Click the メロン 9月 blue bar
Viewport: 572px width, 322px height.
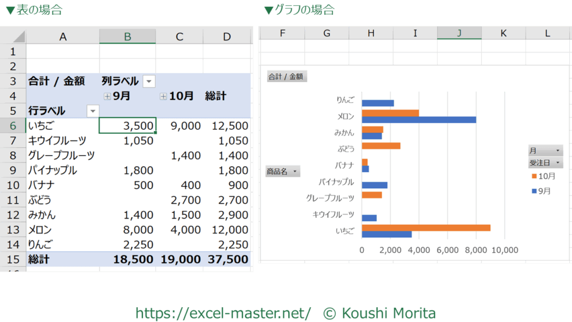pyautogui.click(x=419, y=120)
